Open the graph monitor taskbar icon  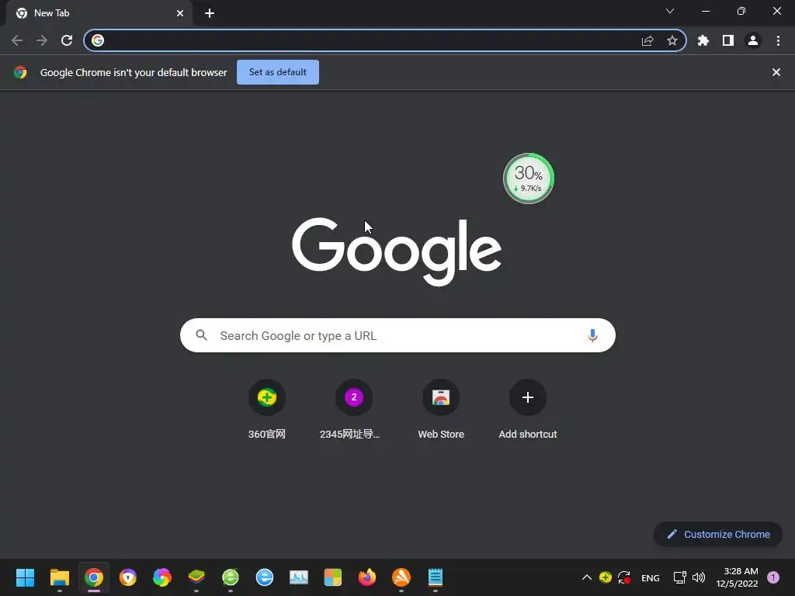coord(299,577)
